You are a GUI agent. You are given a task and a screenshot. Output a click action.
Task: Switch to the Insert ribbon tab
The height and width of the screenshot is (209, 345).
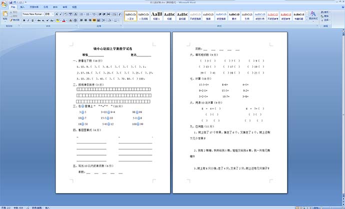pyautogui.click(x=22, y=7)
